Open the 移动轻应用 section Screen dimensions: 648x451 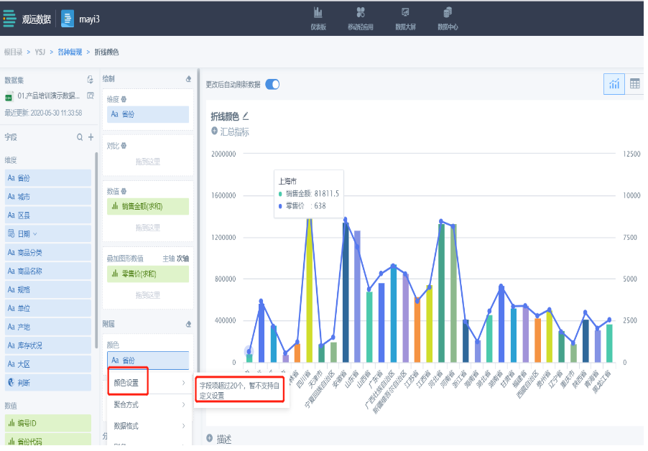pyautogui.click(x=361, y=19)
